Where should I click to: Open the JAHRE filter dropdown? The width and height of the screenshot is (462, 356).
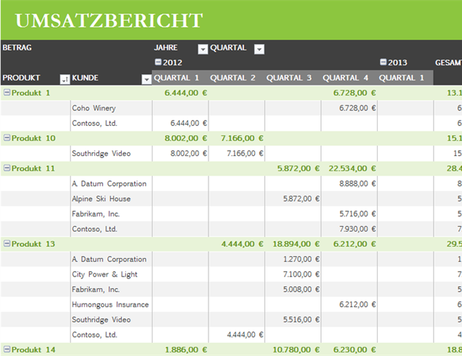203,49
